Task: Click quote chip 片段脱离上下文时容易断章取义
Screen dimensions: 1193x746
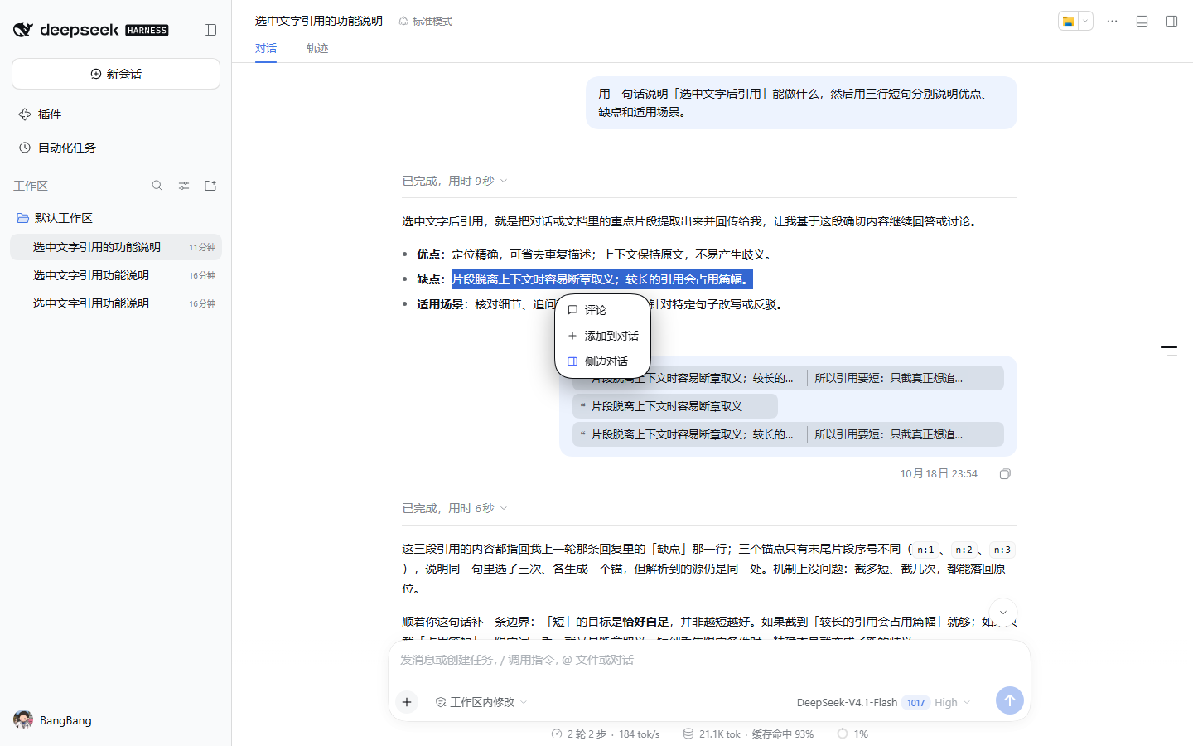Action: pyautogui.click(x=675, y=406)
